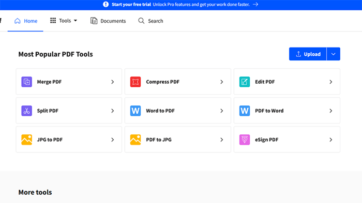
Task: Click the PDF to JPG image icon
Action: pyautogui.click(x=135, y=140)
